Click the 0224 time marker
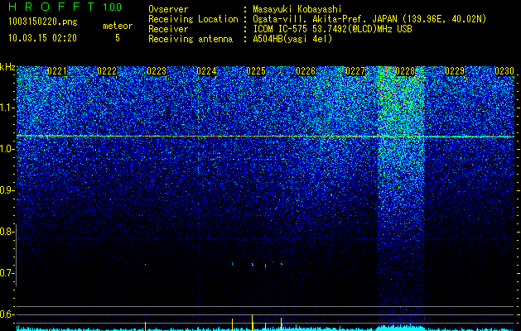The height and width of the screenshot is (331, 521). coord(206,71)
